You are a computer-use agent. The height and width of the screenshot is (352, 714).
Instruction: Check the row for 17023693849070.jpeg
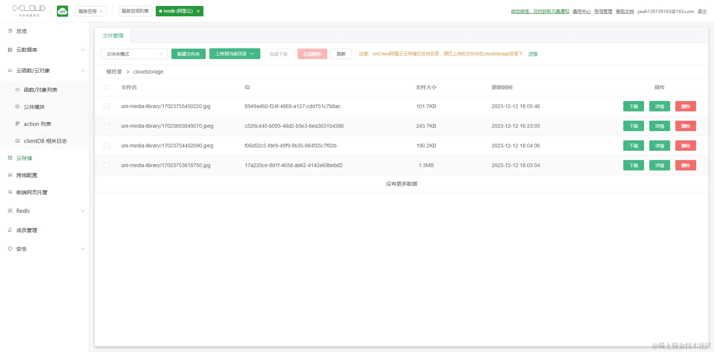tap(106, 126)
